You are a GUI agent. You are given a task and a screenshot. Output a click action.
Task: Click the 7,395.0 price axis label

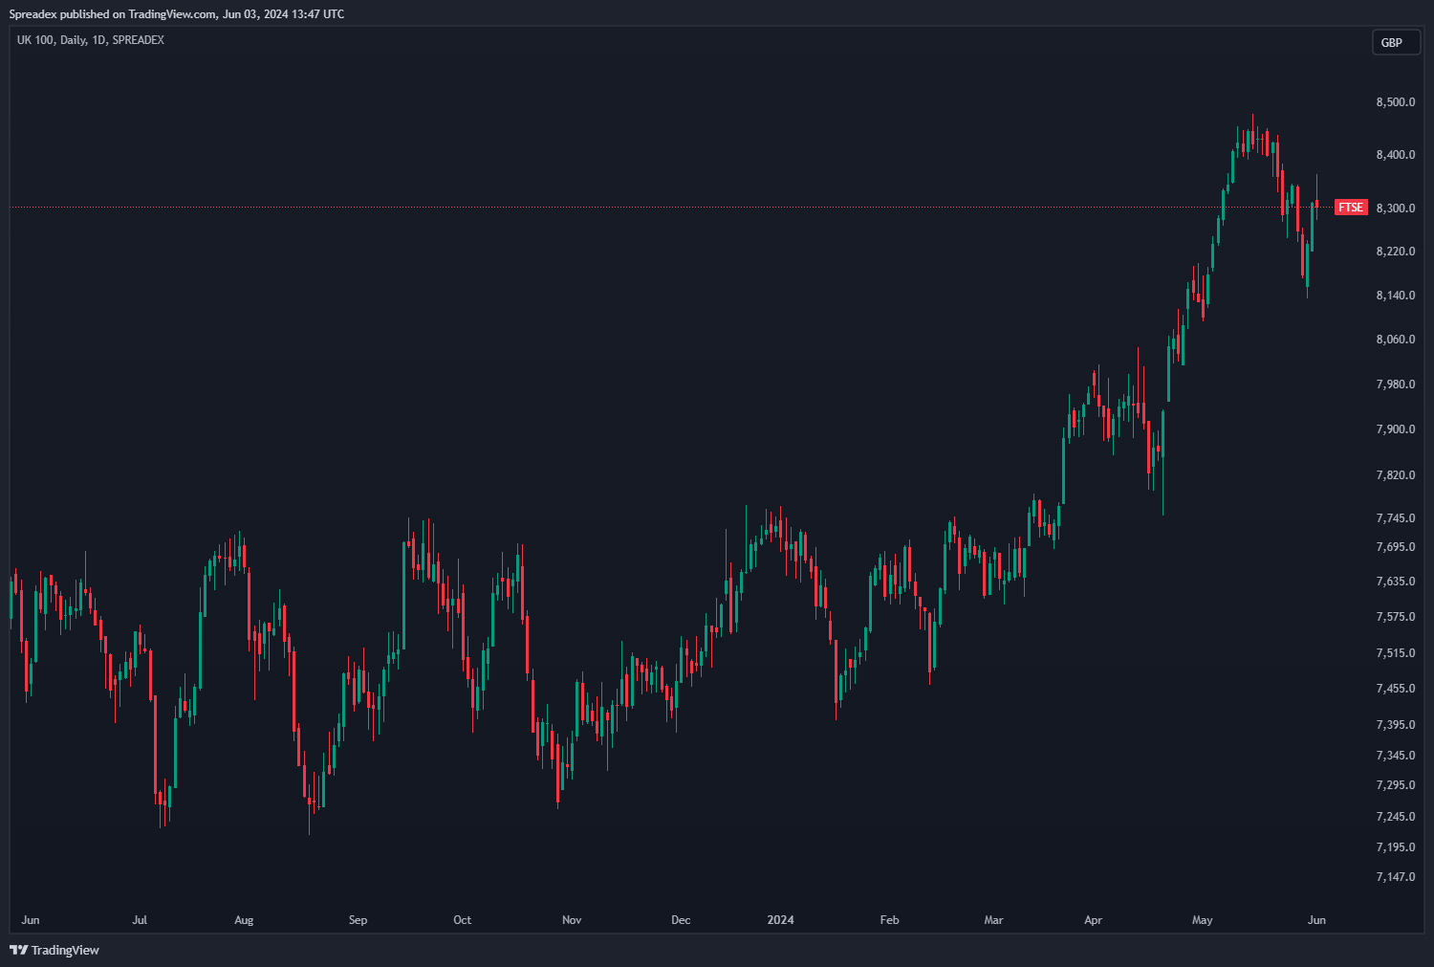tap(1396, 725)
